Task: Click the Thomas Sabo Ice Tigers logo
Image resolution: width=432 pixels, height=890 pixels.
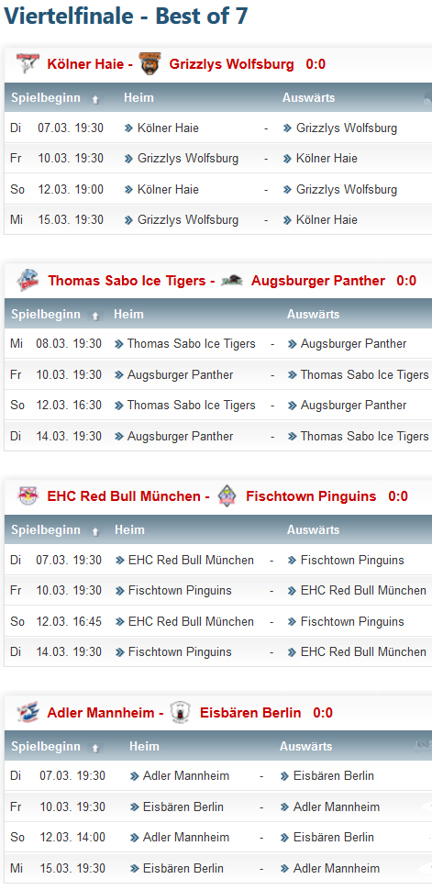Action: (x=28, y=281)
